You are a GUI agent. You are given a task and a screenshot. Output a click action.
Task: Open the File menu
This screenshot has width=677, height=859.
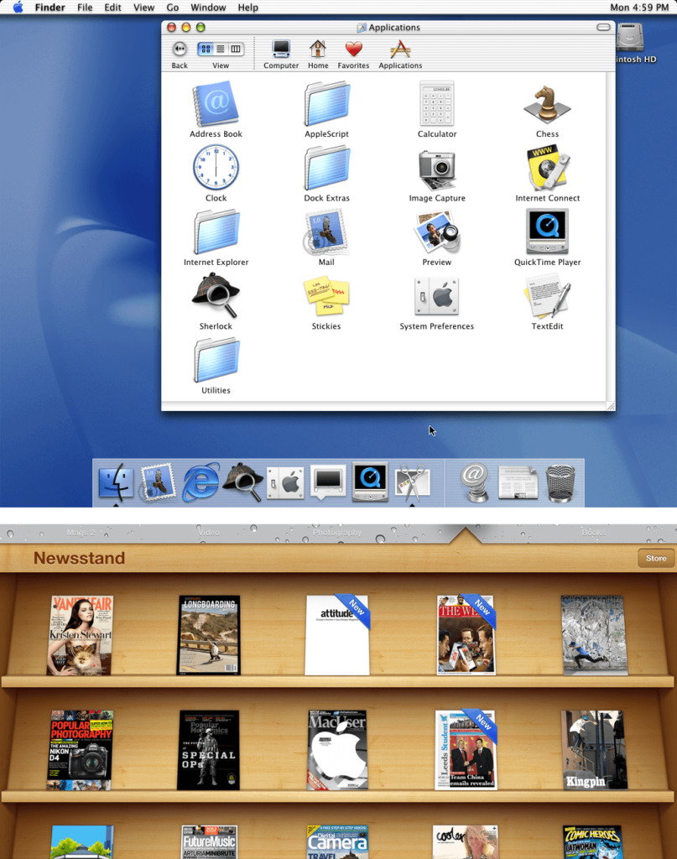(x=85, y=7)
